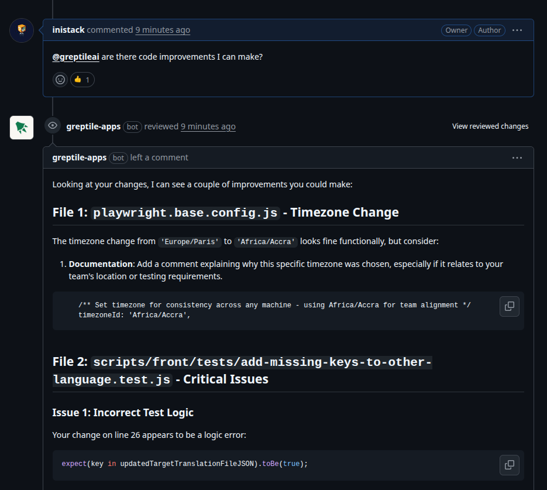
Task: Click bot label in comment header
Action: [118, 157]
